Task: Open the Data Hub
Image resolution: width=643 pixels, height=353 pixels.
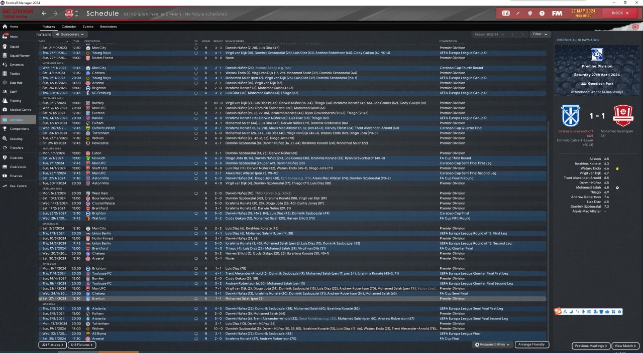Action: (18, 83)
